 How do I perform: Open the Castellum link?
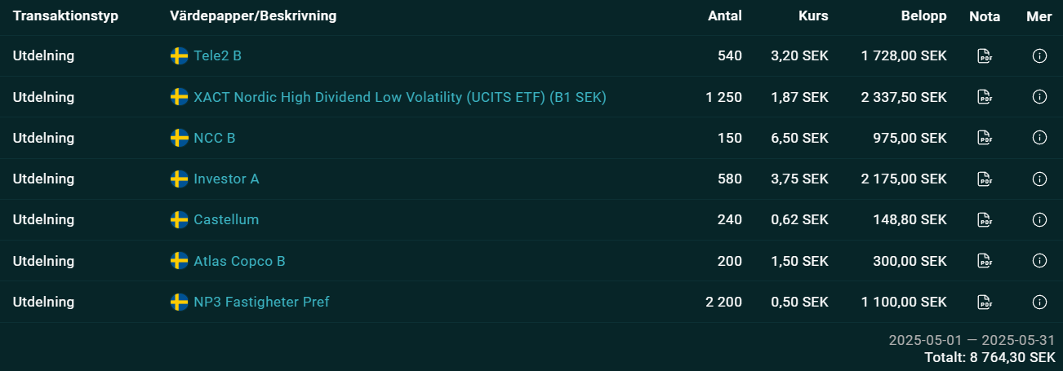pyautogui.click(x=226, y=219)
